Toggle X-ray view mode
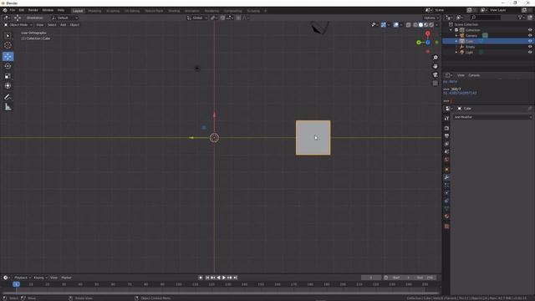Screen dimensions: 535x301 (409, 24)
